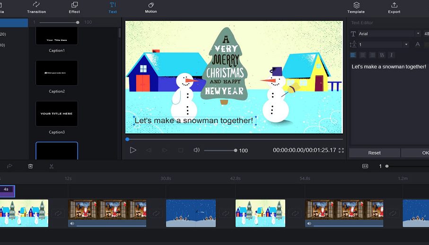This screenshot has width=429, height=245.
Task: Click the preview playhead progress bar
Action: tap(235, 139)
